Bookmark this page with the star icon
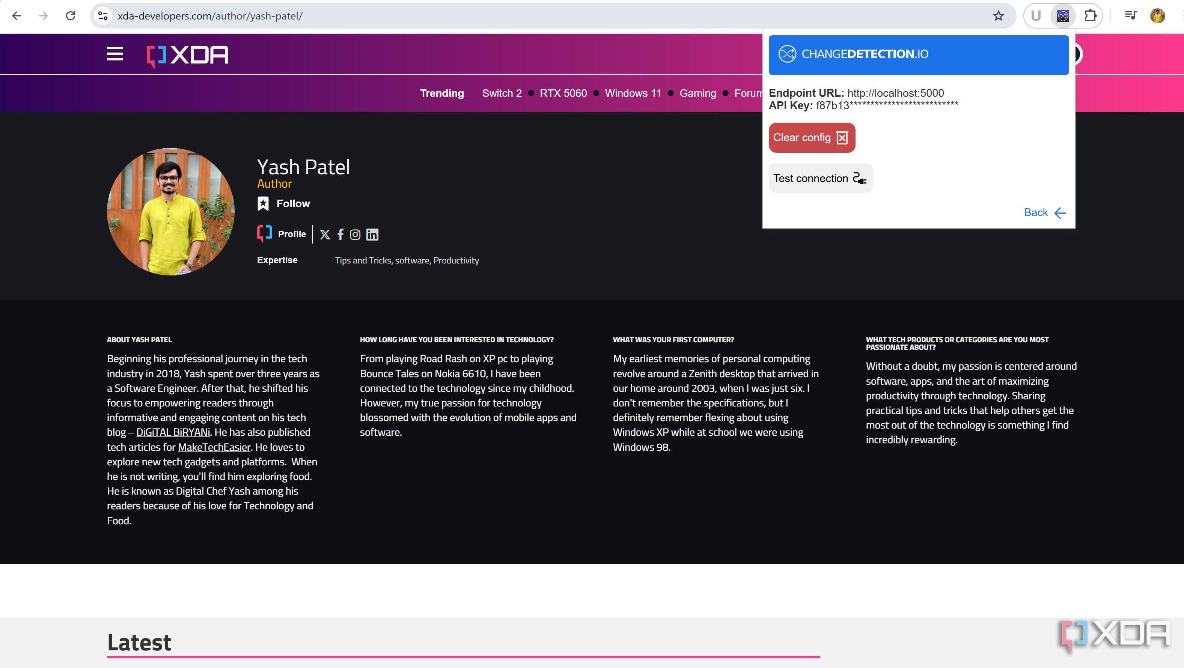 [x=998, y=16]
